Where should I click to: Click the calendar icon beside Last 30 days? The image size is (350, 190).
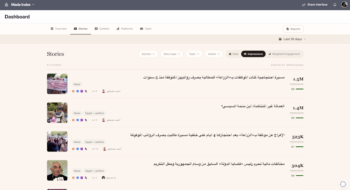coord(280,39)
